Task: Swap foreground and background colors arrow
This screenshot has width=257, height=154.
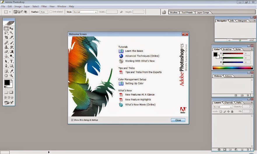Action: pyautogui.click(x=12, y=81)
